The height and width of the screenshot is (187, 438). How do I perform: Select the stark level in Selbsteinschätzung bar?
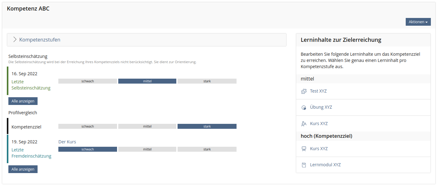click(x=207, y=81)
